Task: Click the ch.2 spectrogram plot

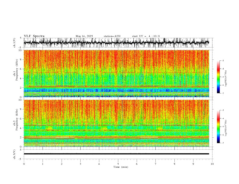Action: [x=116, y=123]
